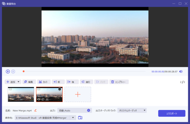The height and width of the screenshot is (124, 190).
Task: Click the エクスポート export button
Action: [172, 113]
